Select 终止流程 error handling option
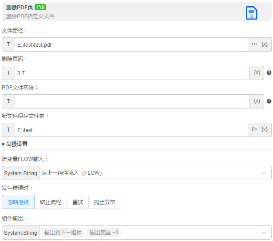The height and width of the screenshot is (241, 273). click(x=51, y=202)
